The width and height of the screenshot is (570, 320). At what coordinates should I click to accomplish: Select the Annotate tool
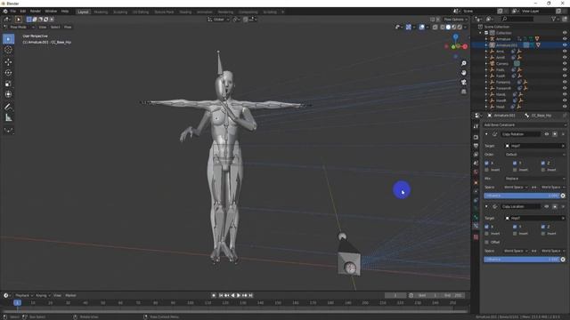(x=8, y=107)
